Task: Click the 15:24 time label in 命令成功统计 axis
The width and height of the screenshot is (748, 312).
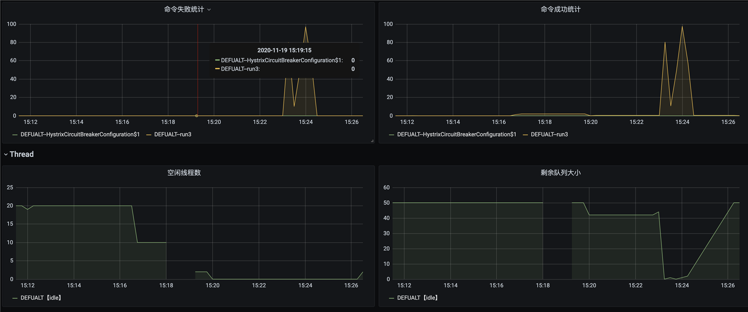Action: (683, 122)
